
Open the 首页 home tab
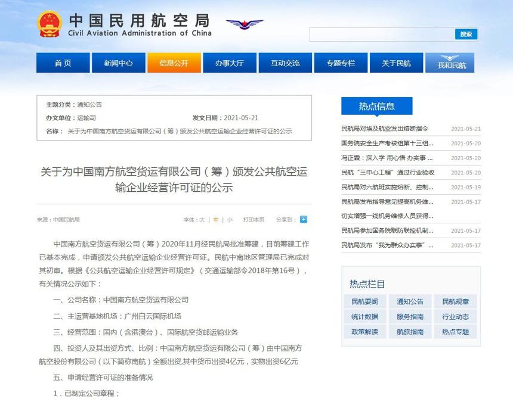(x=63, y=63)
